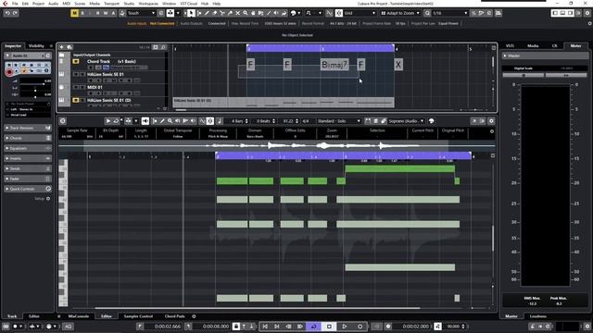Expand the Inserts inspector section
This screenshot has width=593, height=333.
pyautogui.click(x=28, y=158)
